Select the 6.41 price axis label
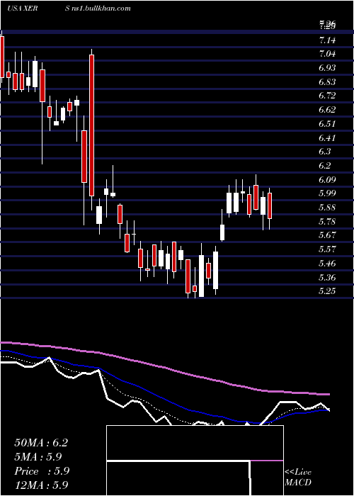 coord(327,137)
